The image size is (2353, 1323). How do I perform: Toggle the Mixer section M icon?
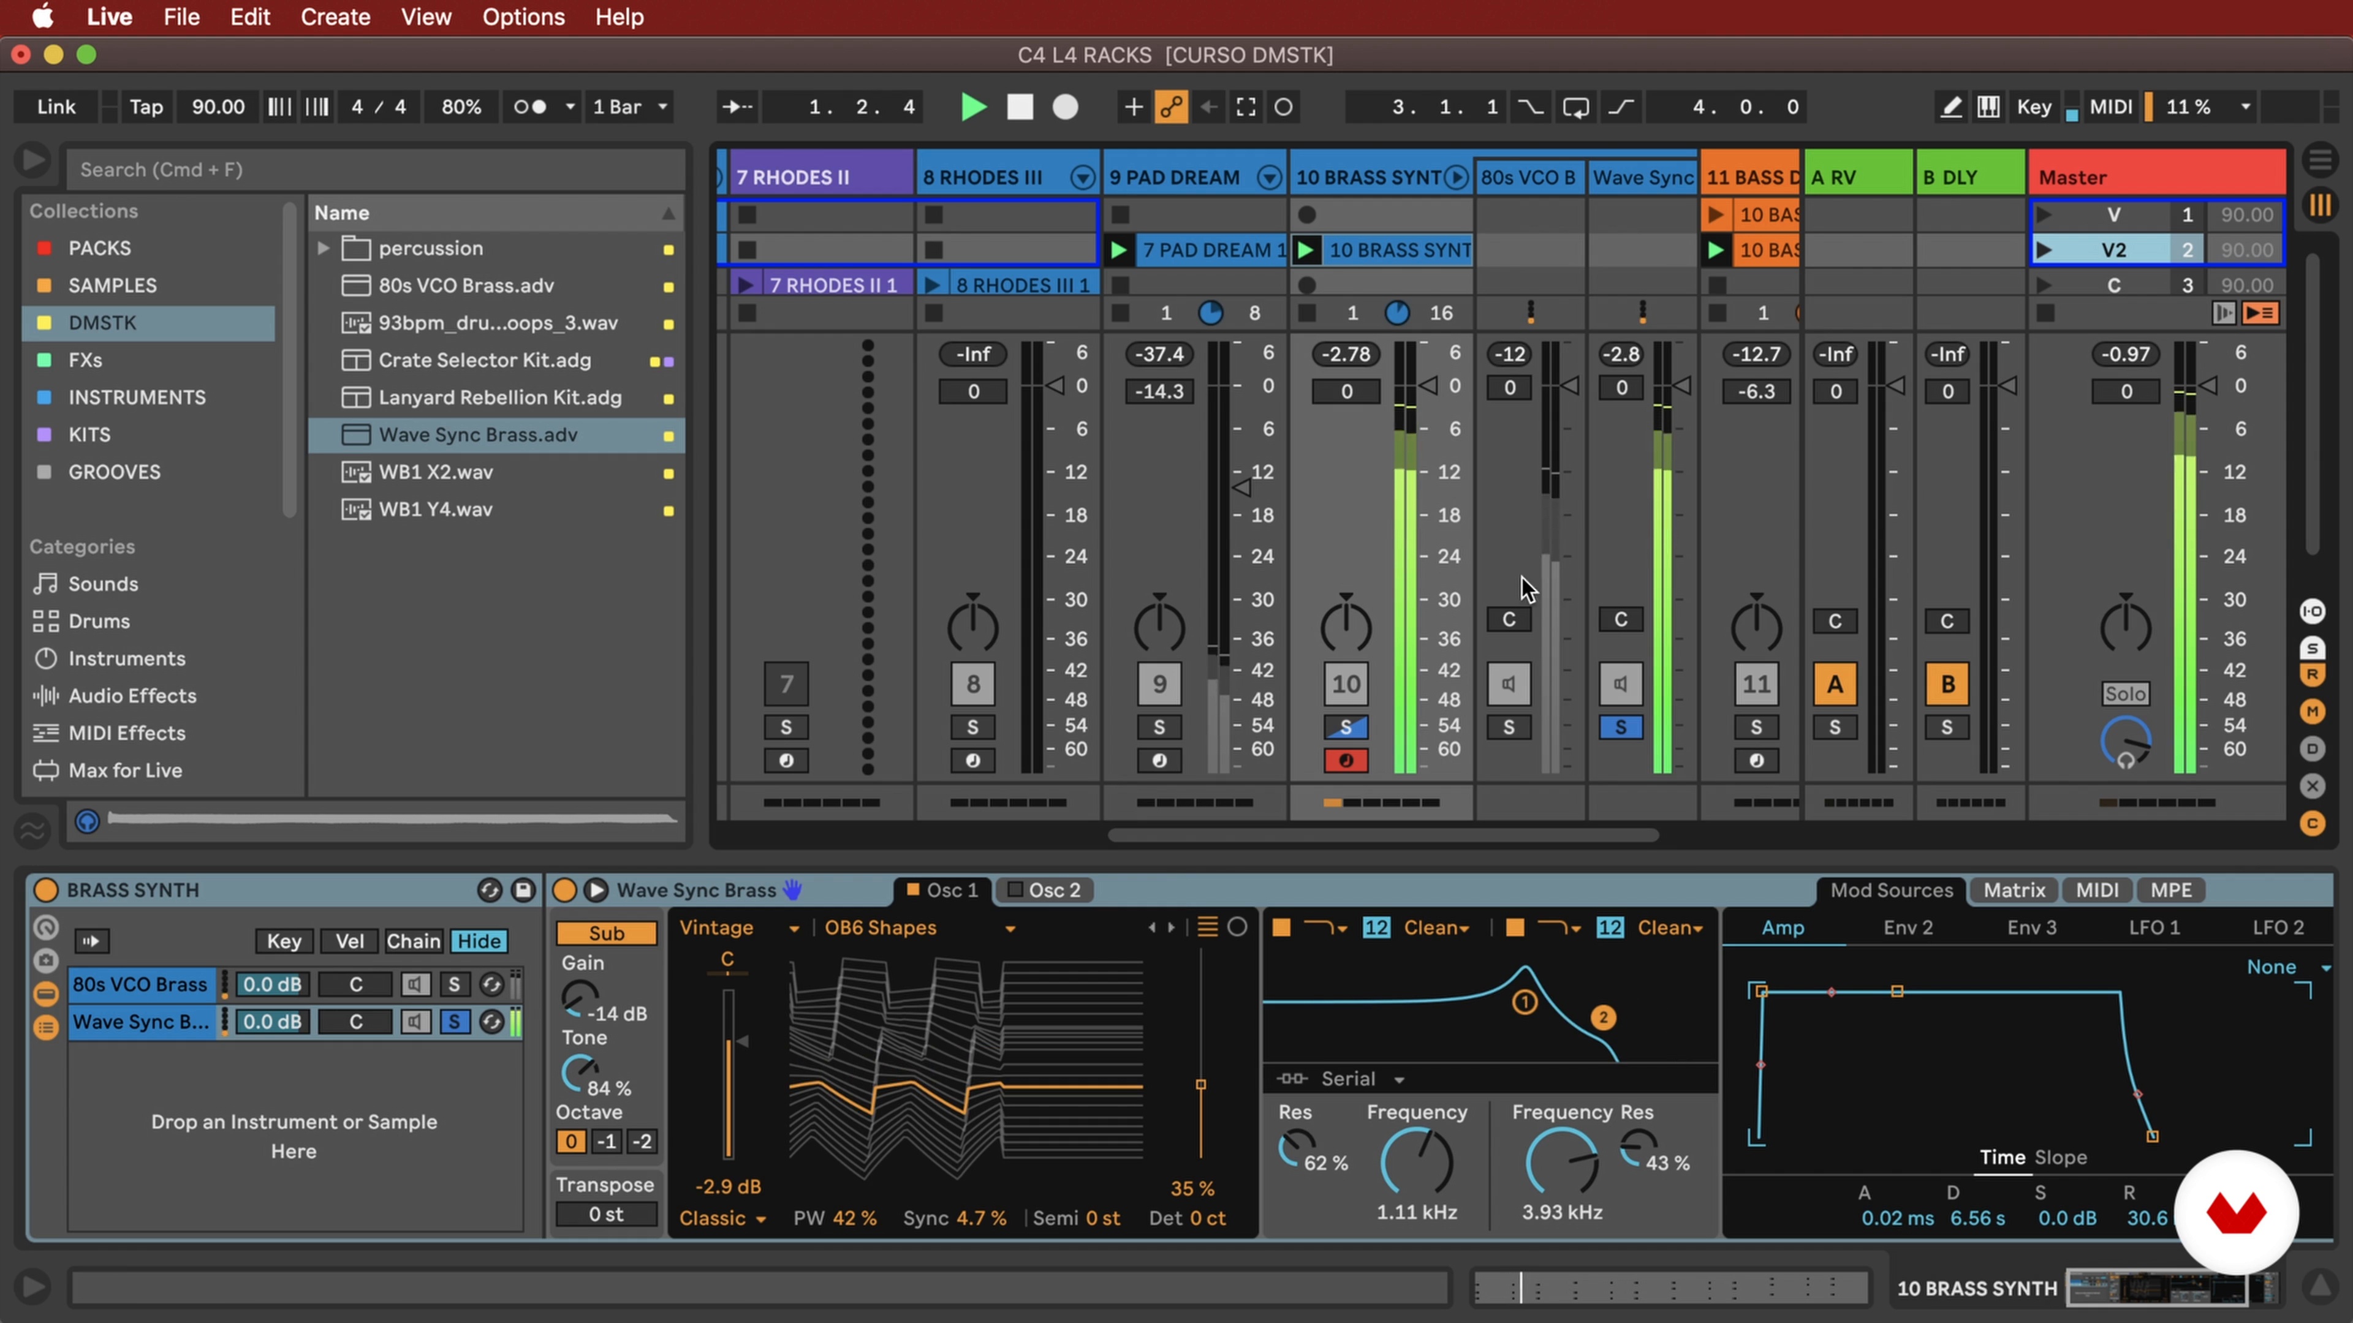click(x=2312, y=710)
